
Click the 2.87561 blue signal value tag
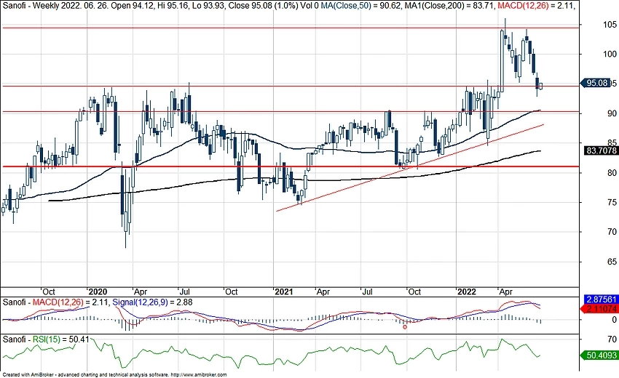point(601,299)
